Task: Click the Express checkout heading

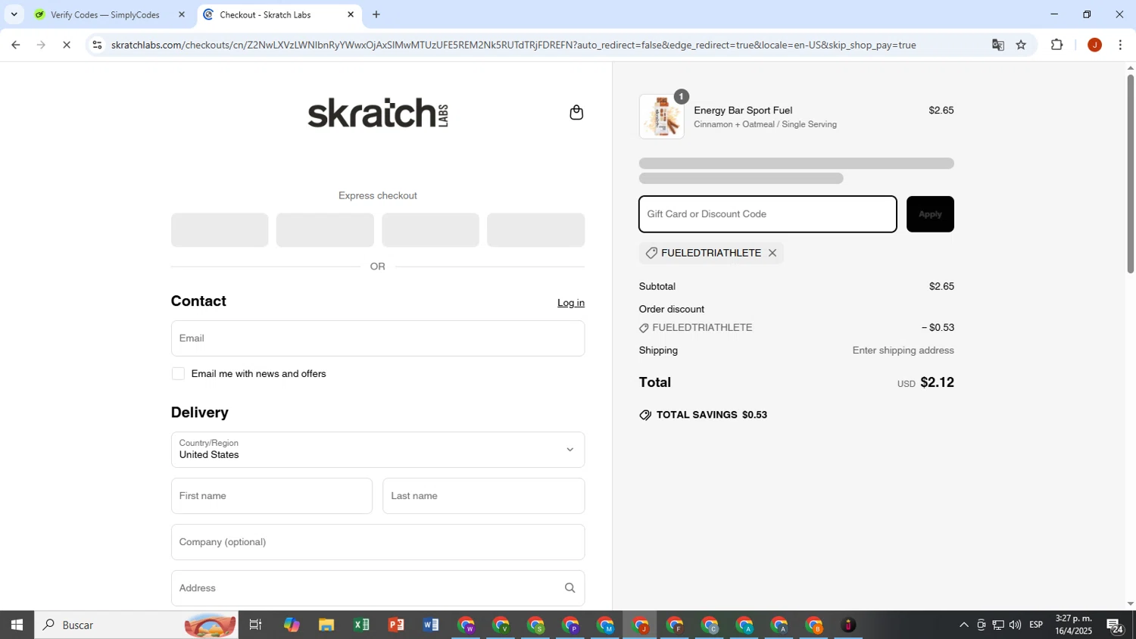Action: pyautogui.click(x=378, y=195)
